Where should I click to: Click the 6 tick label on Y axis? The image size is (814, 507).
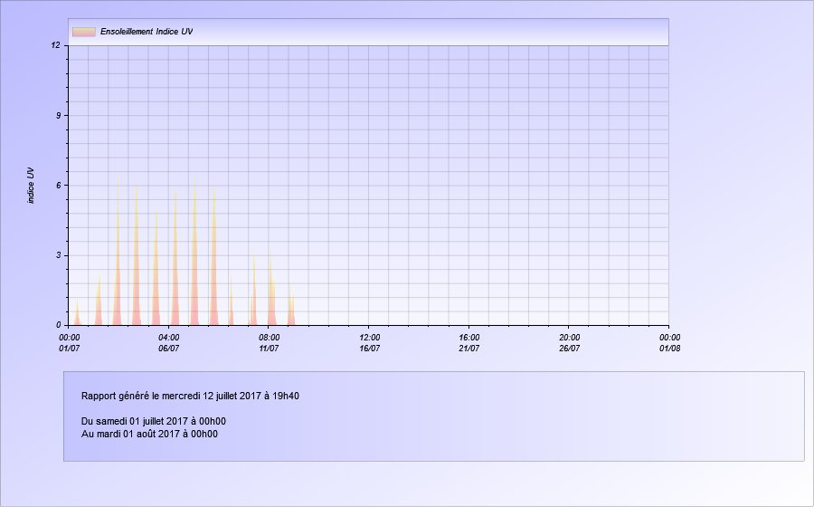click(57, 185)
